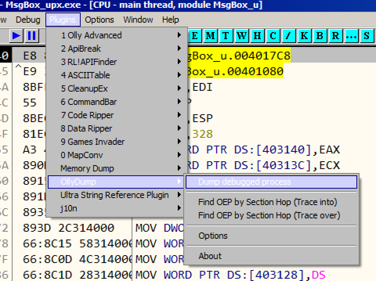Viewport: 376px width, 281px height.
Task: Click the Run program play button
Action: [16, 36]
